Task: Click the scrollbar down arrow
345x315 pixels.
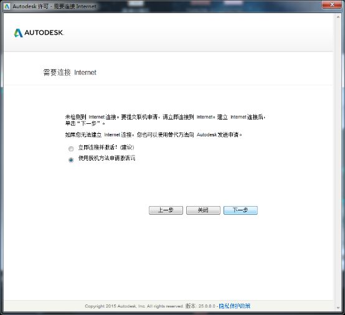Action: pos(338,308)
